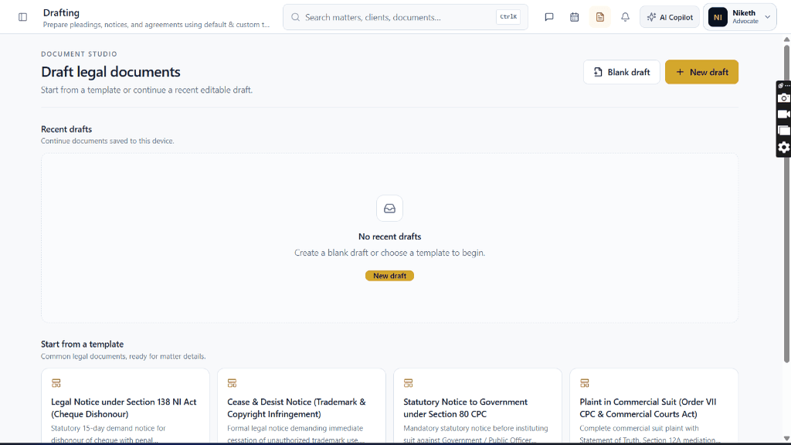
Task: Open Legal Notice under Section 138 NI Act template
Action: (125, 406)
